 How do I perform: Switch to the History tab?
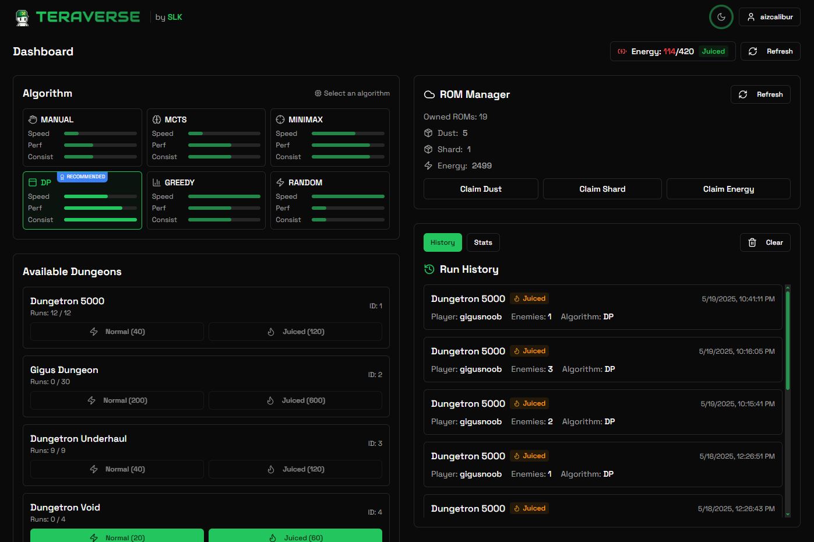tap(442, 242)
